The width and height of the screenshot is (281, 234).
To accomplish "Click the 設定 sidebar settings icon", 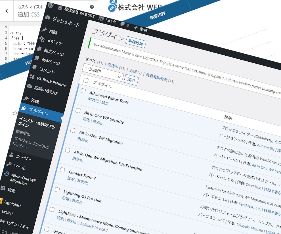I will click(3, 188).
